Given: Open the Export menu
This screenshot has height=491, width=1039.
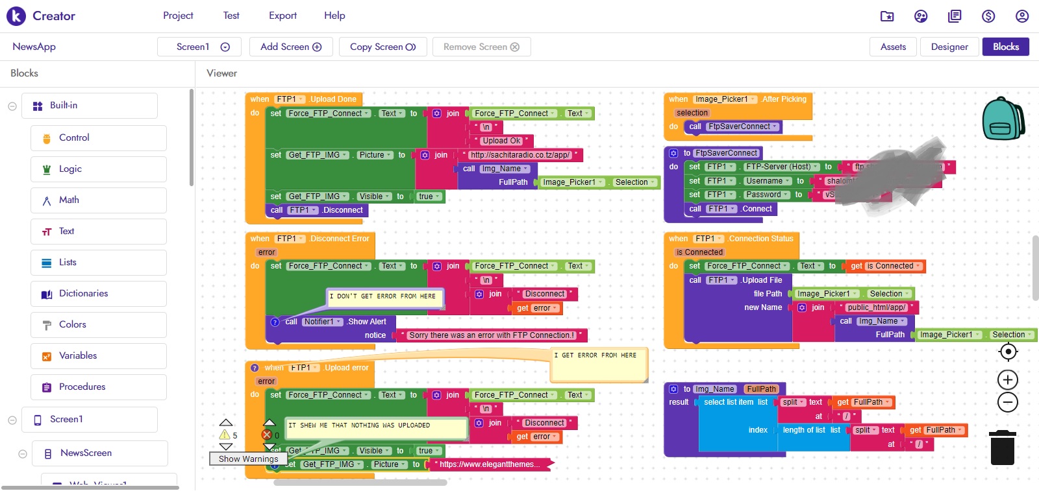Looking at the screenshot, I should tap(282, 16).
